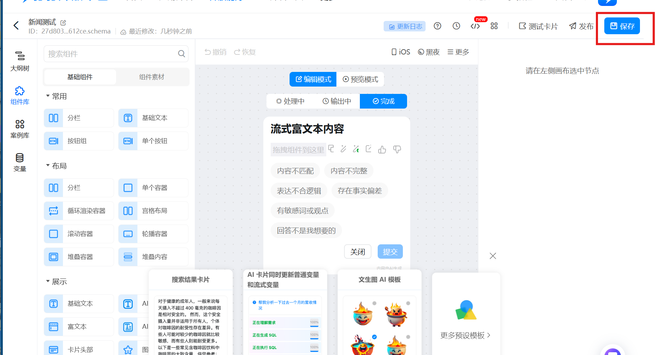
Task: Go back using the left chevron arrow
Action: (16, 25)
